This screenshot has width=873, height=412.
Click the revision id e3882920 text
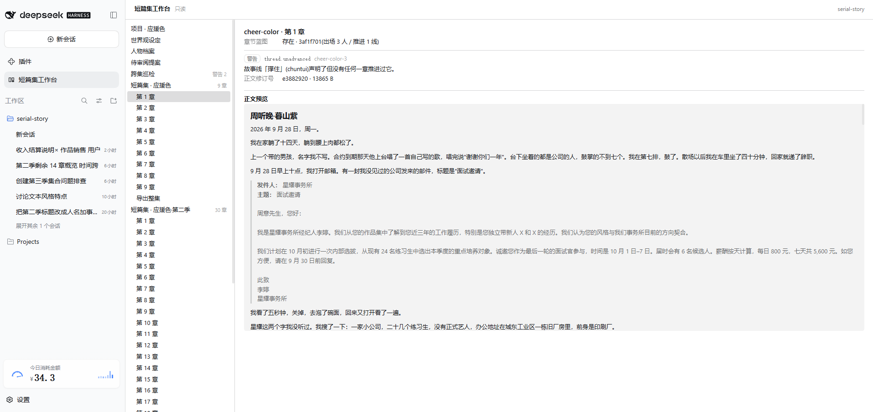(295, 79)
